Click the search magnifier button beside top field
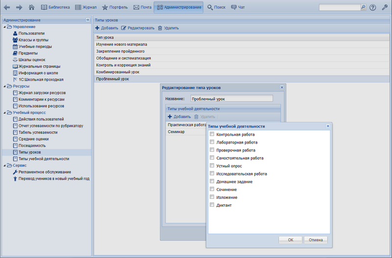 (x=363, y=7)
